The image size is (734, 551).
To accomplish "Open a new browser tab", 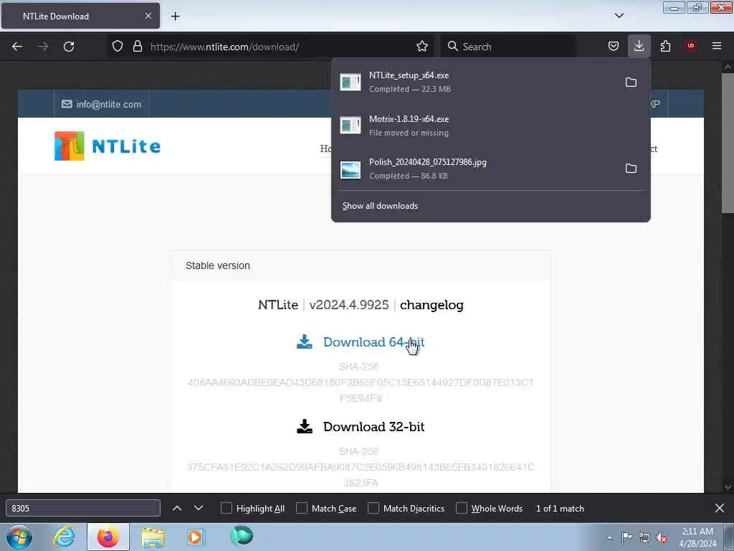I will 175,17.
